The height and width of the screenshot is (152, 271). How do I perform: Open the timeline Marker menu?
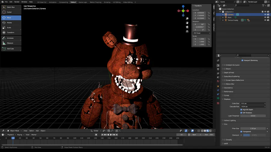pyautogui.click(x=34, y=135)
